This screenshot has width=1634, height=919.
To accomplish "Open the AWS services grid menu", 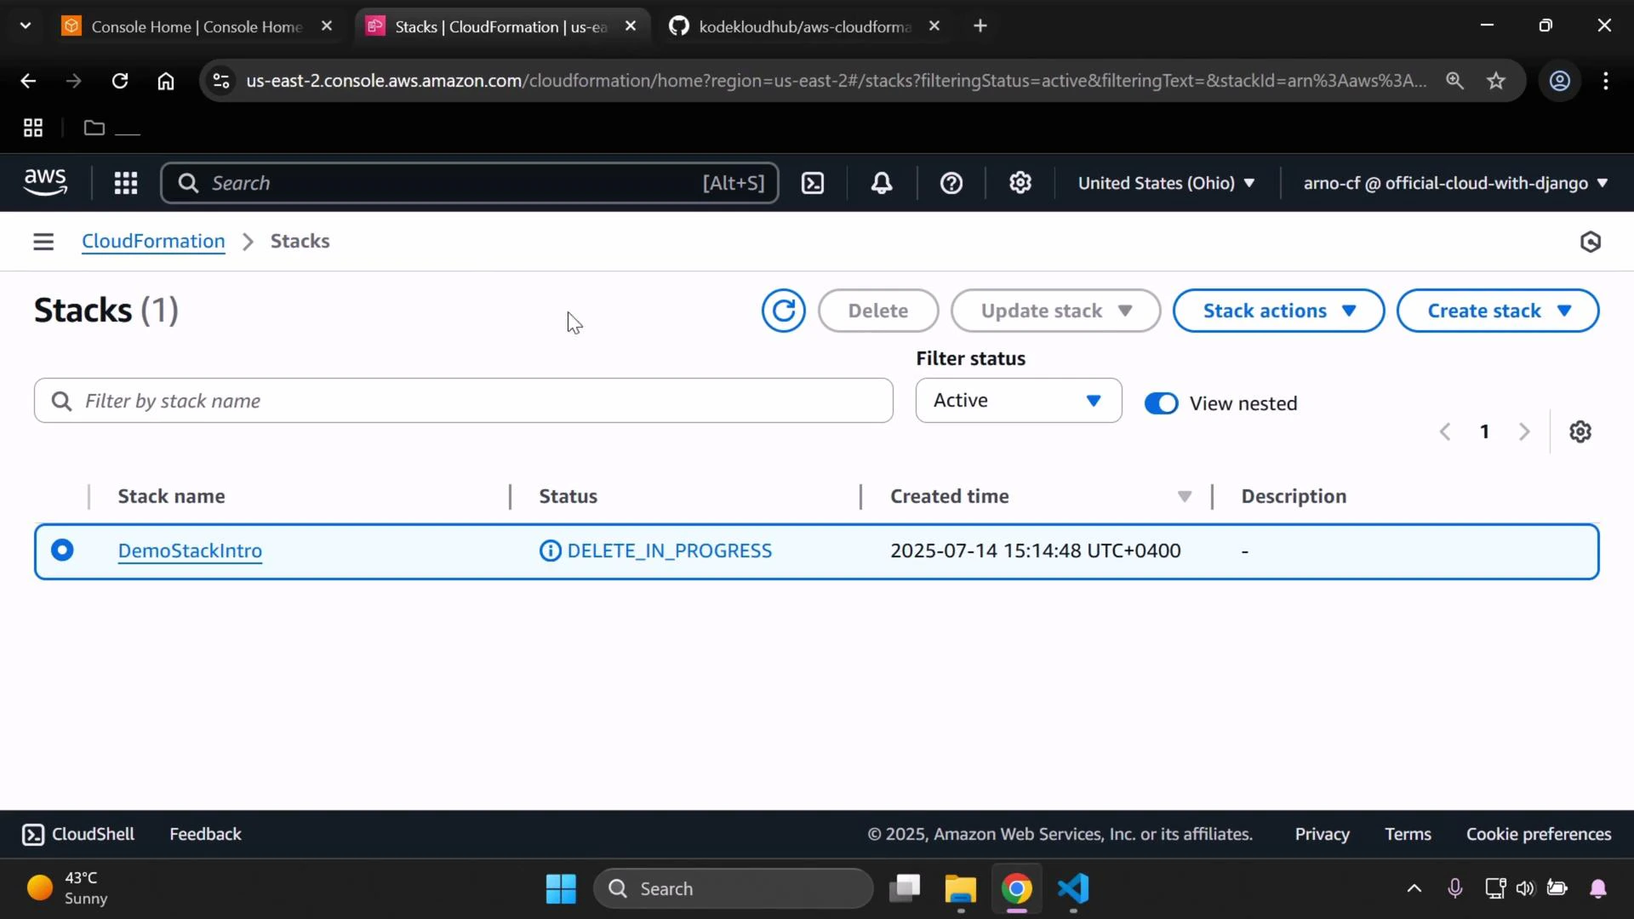I will coord(125,182).
